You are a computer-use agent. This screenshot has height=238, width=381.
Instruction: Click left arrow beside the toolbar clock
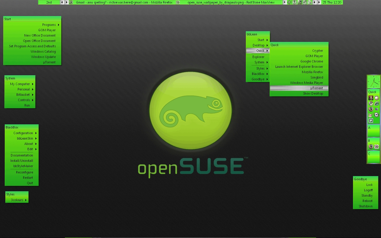(314, 2)
